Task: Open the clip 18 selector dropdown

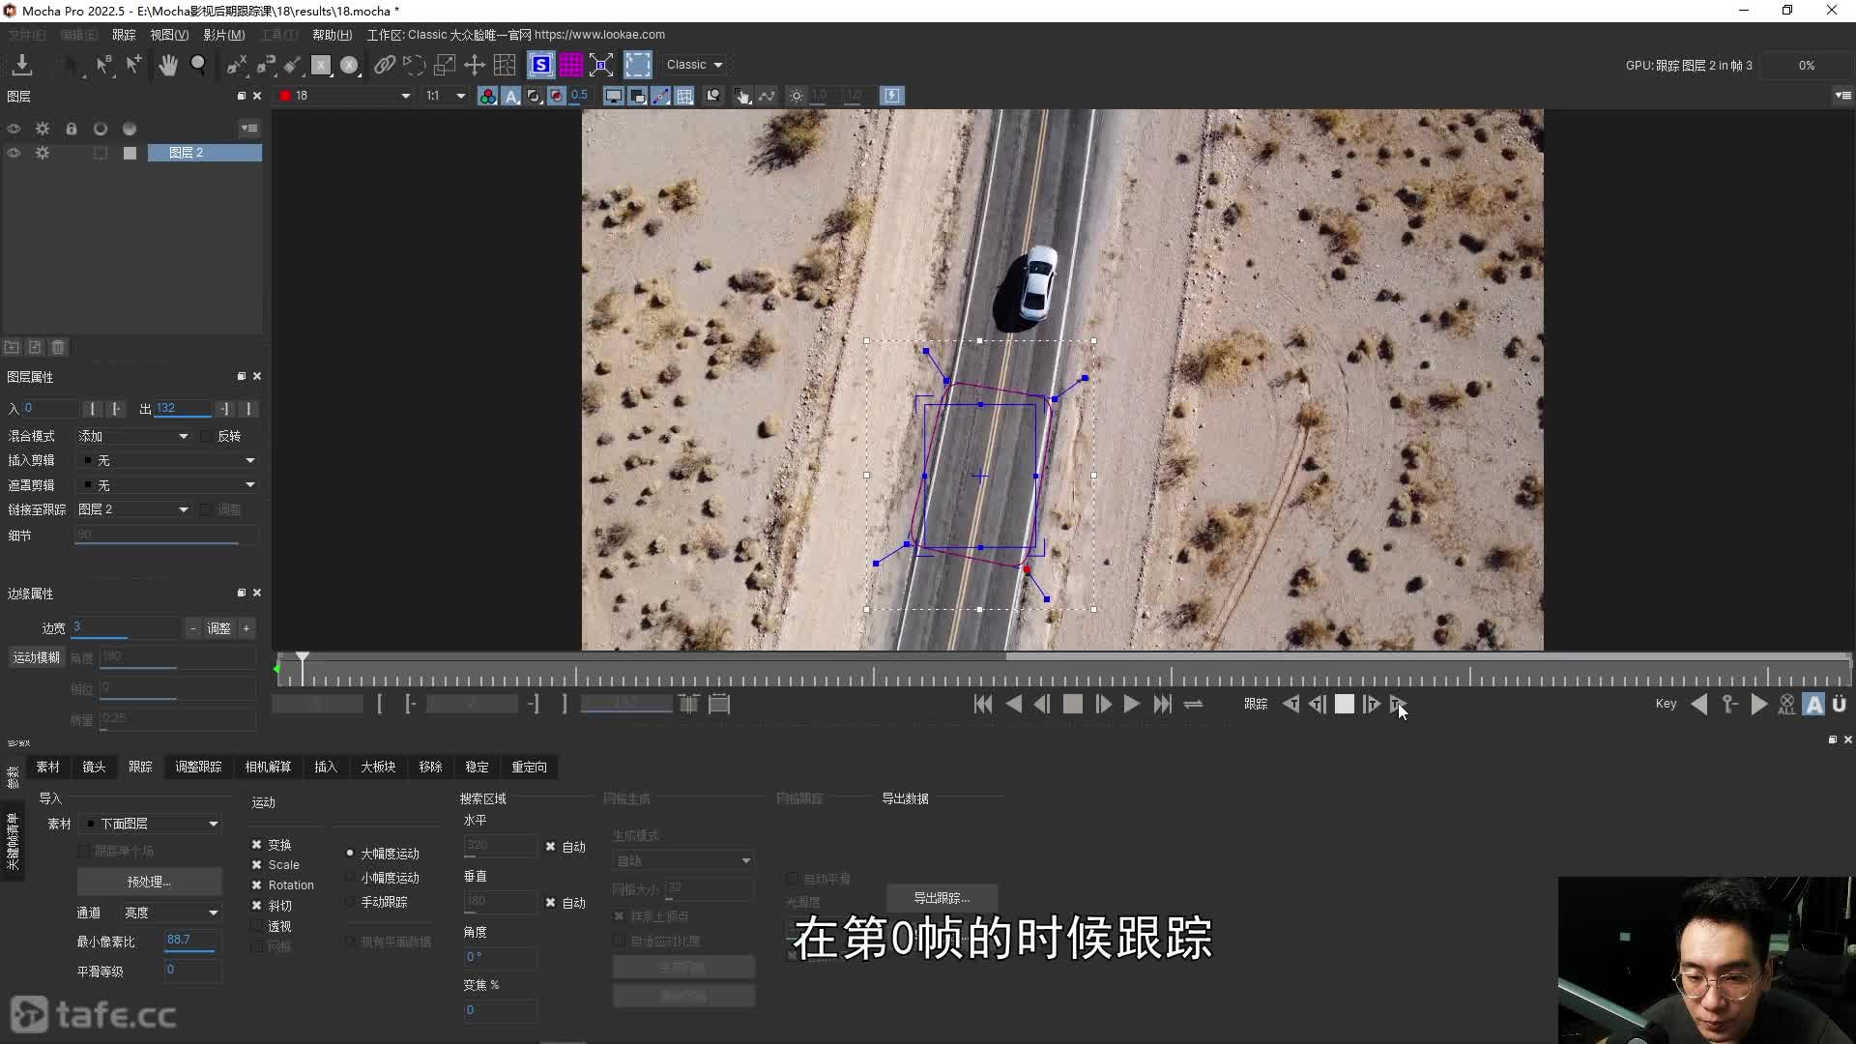Action: (346, 96)
